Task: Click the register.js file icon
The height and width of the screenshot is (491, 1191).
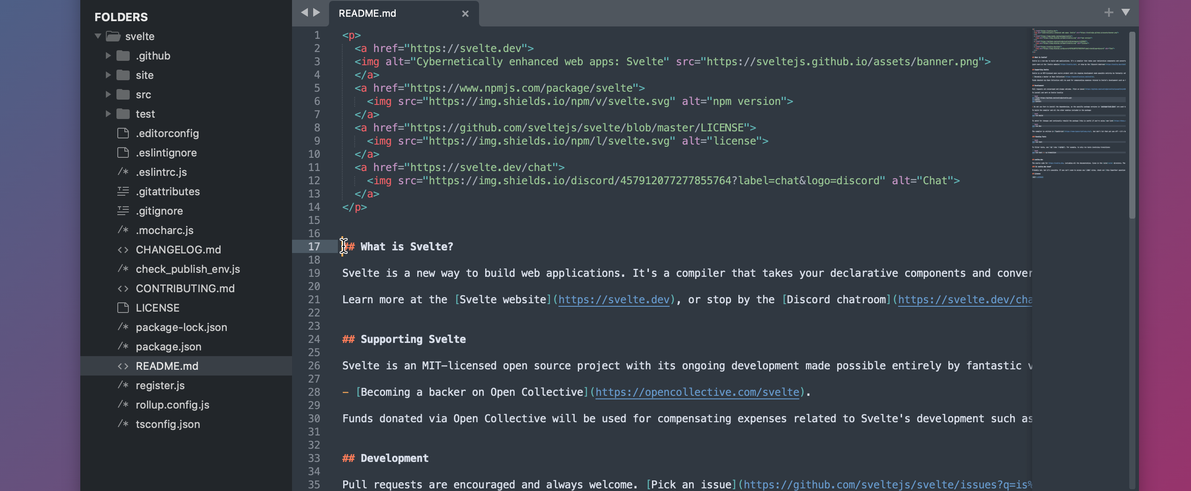Action: 123,385
